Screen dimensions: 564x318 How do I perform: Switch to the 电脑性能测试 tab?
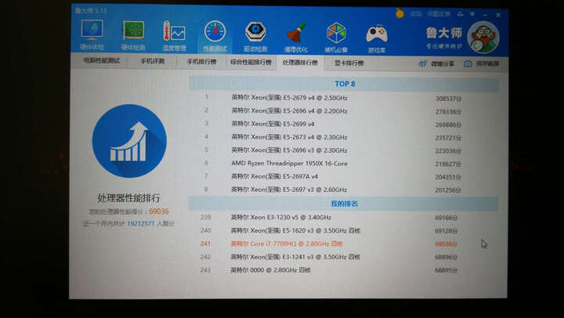101,61
